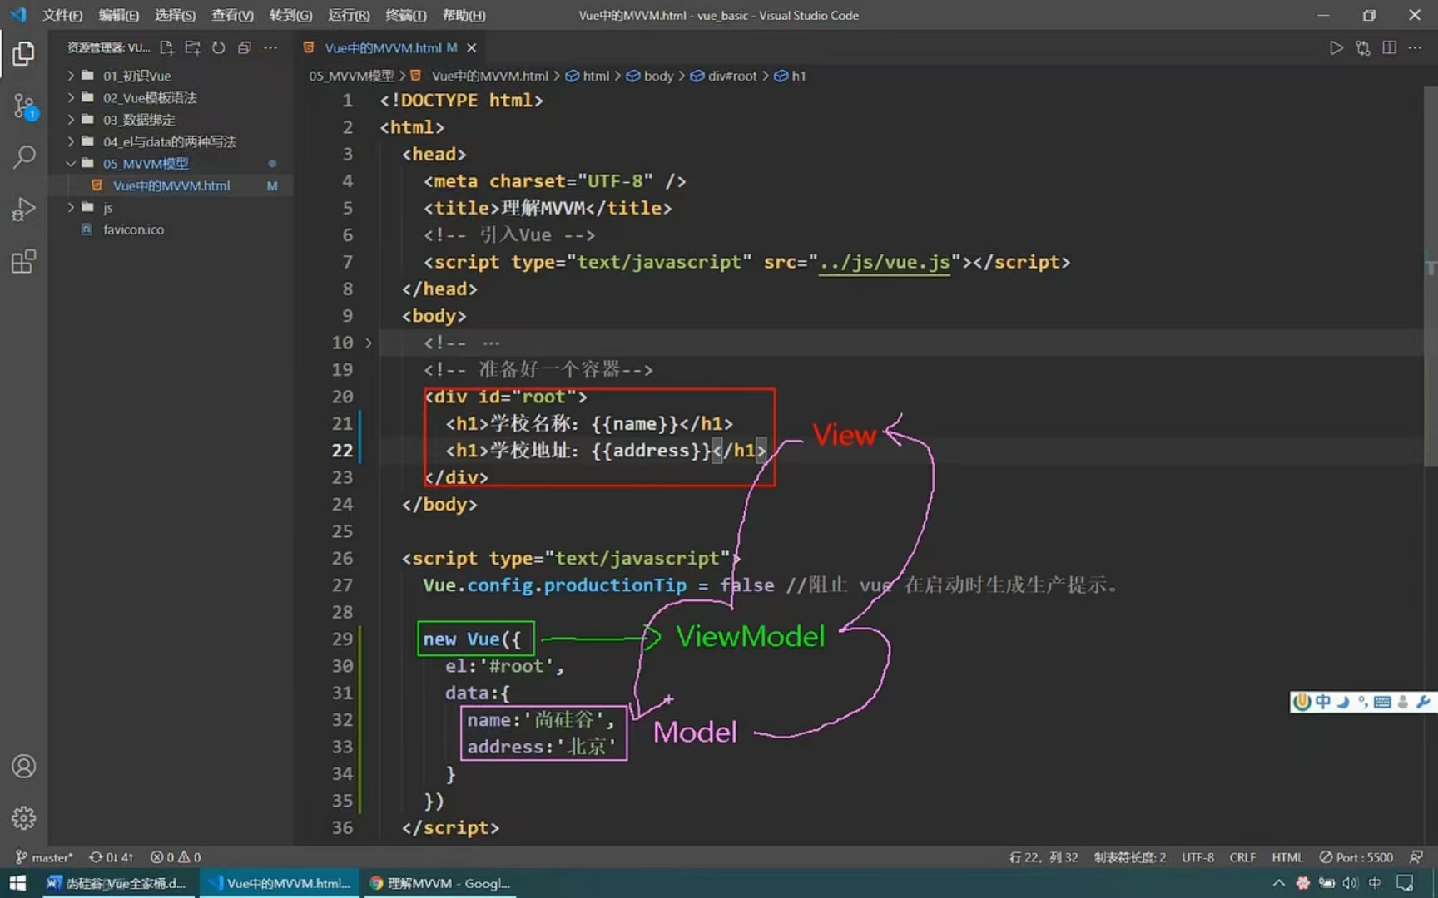
Task: Open the Manage gear settings icon
Action: tap(23, 818)
